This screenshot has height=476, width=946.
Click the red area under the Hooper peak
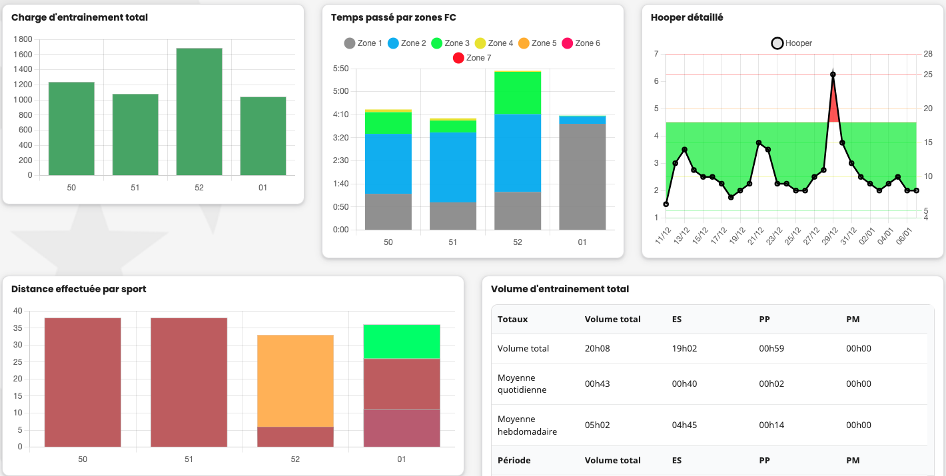click(x=833, y=107)
